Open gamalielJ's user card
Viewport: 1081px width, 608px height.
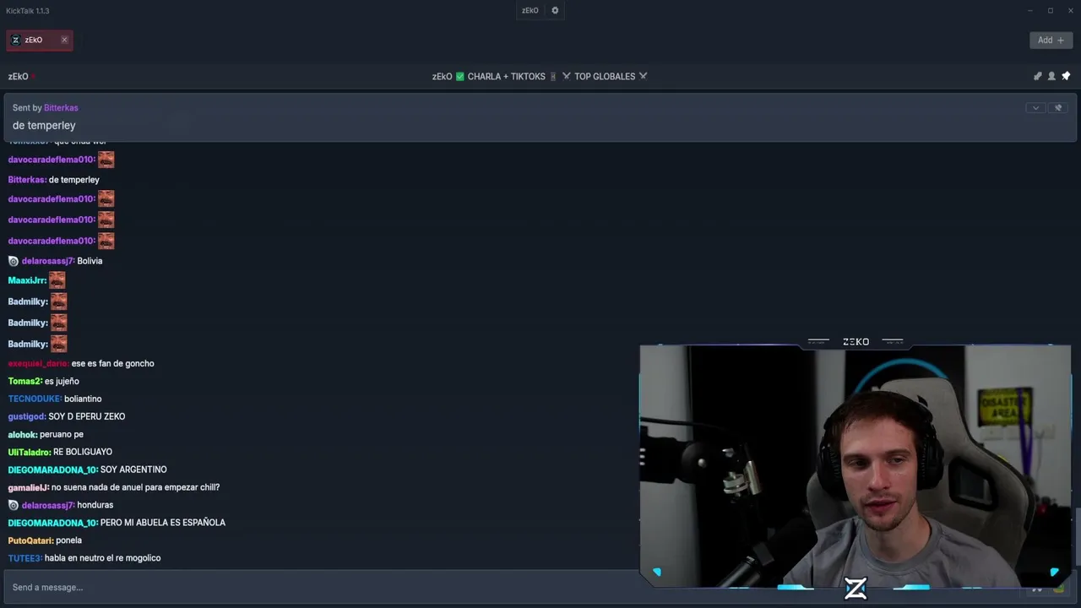[x=29, y=487]
